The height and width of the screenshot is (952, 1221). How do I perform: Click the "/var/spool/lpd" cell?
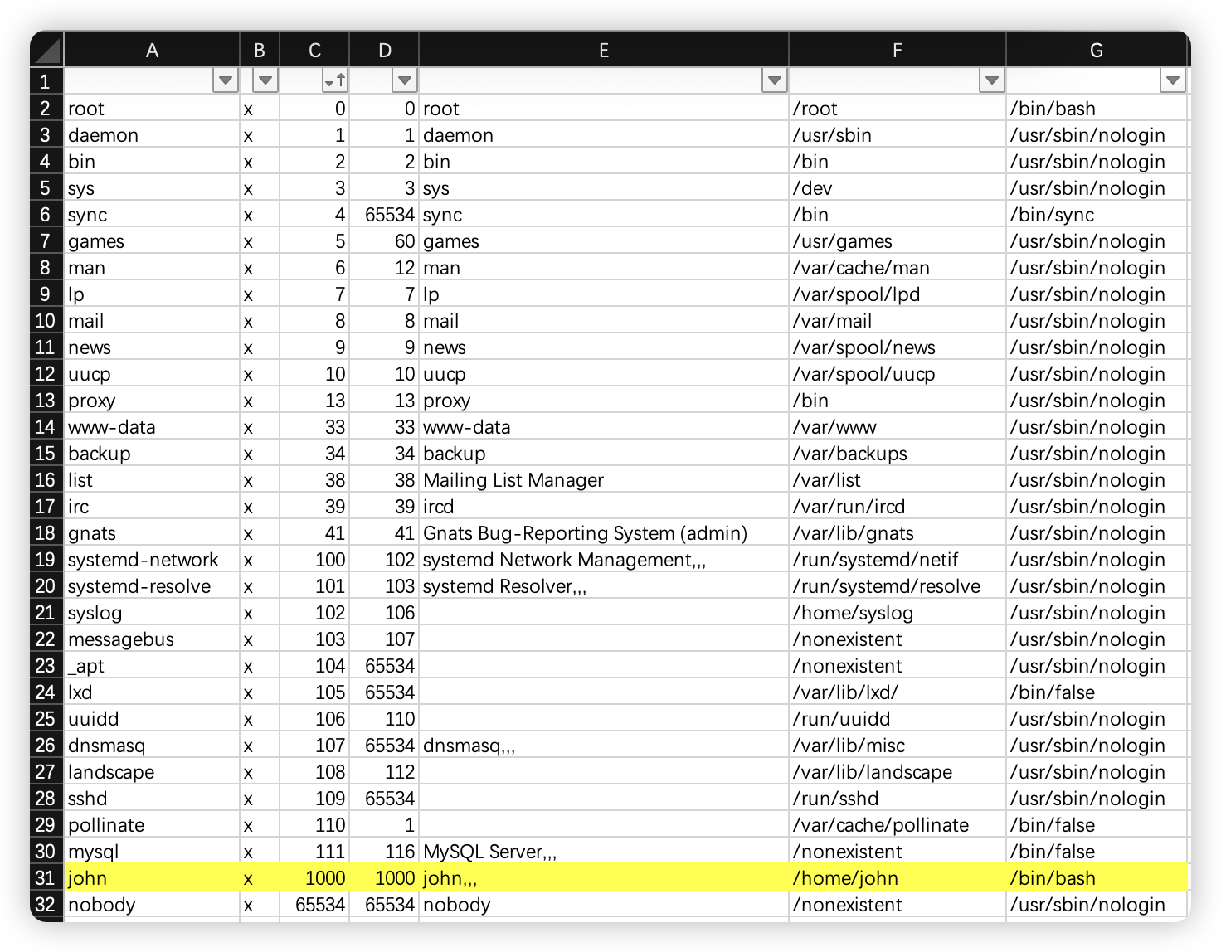pos(898,294)
